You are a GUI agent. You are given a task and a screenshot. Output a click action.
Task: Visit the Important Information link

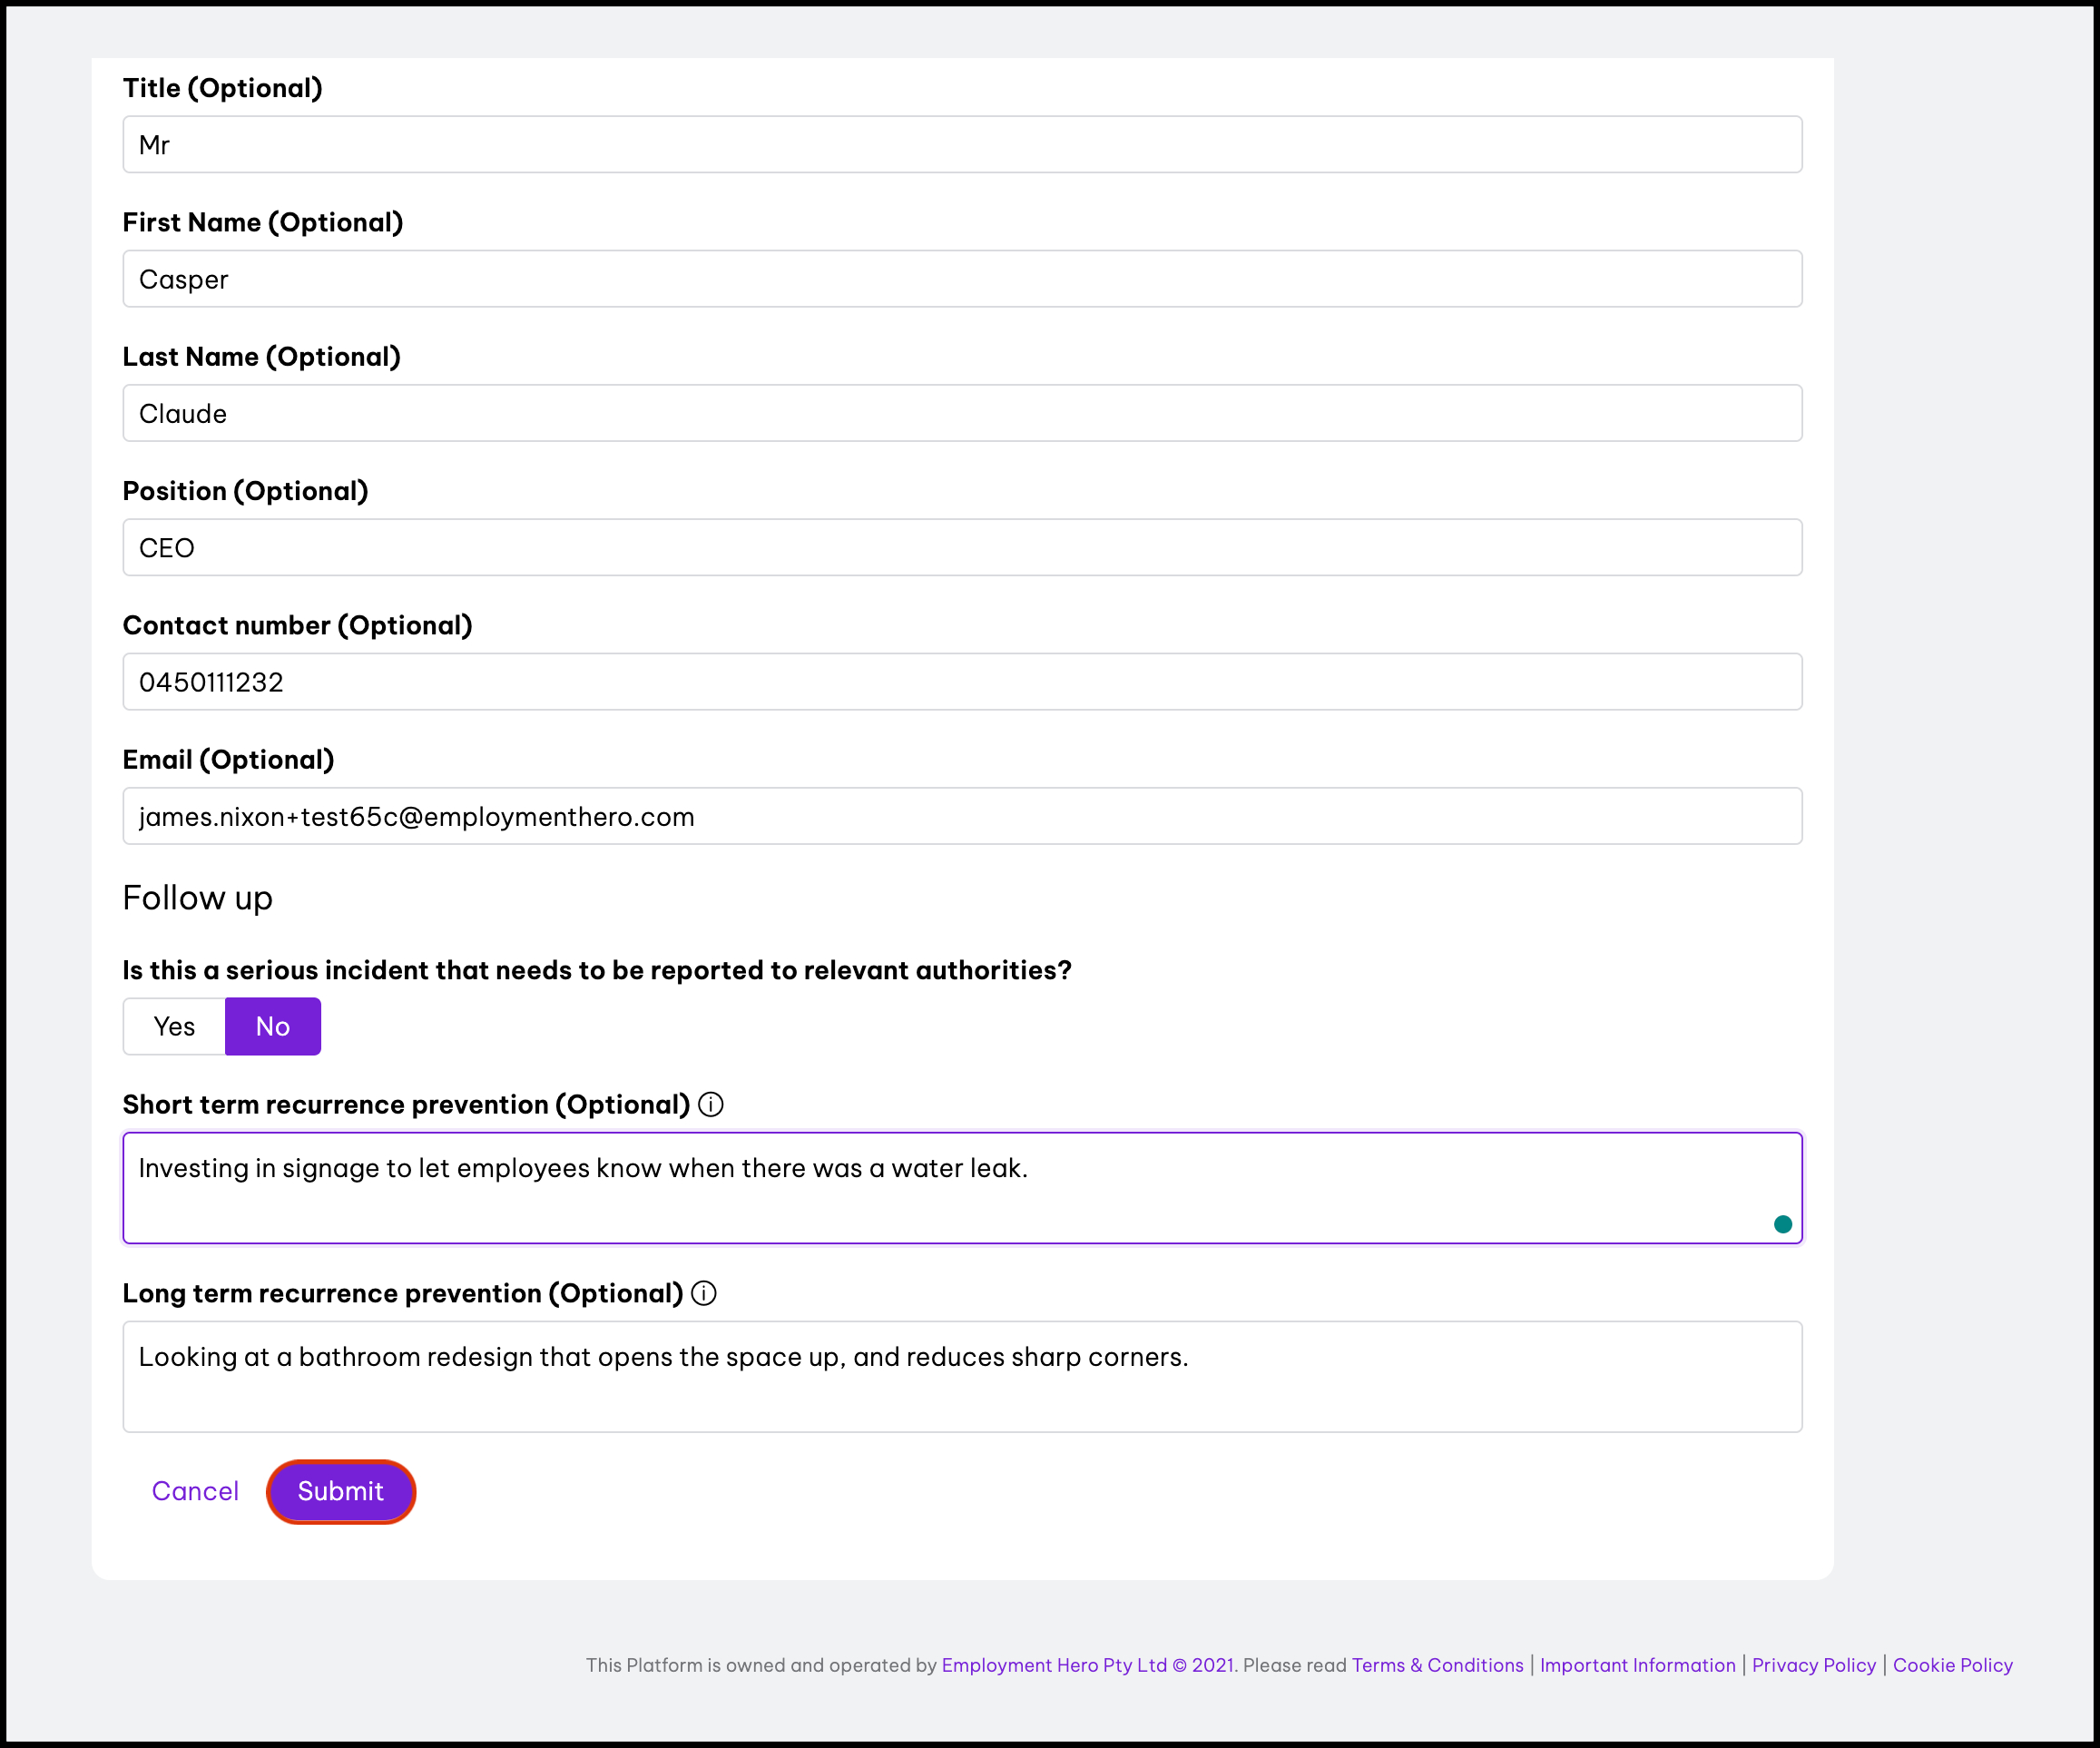(x=1637, y=1665)
